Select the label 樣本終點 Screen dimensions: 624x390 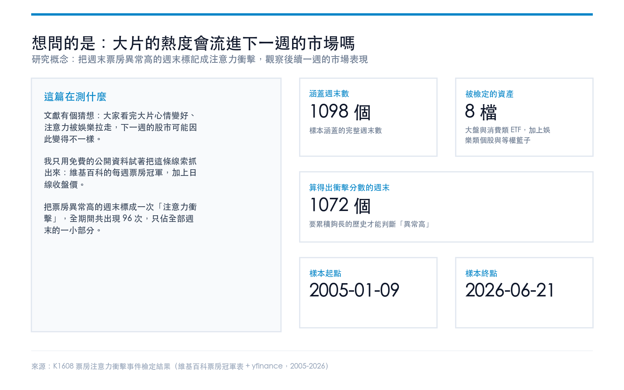[x=481, y=273]
